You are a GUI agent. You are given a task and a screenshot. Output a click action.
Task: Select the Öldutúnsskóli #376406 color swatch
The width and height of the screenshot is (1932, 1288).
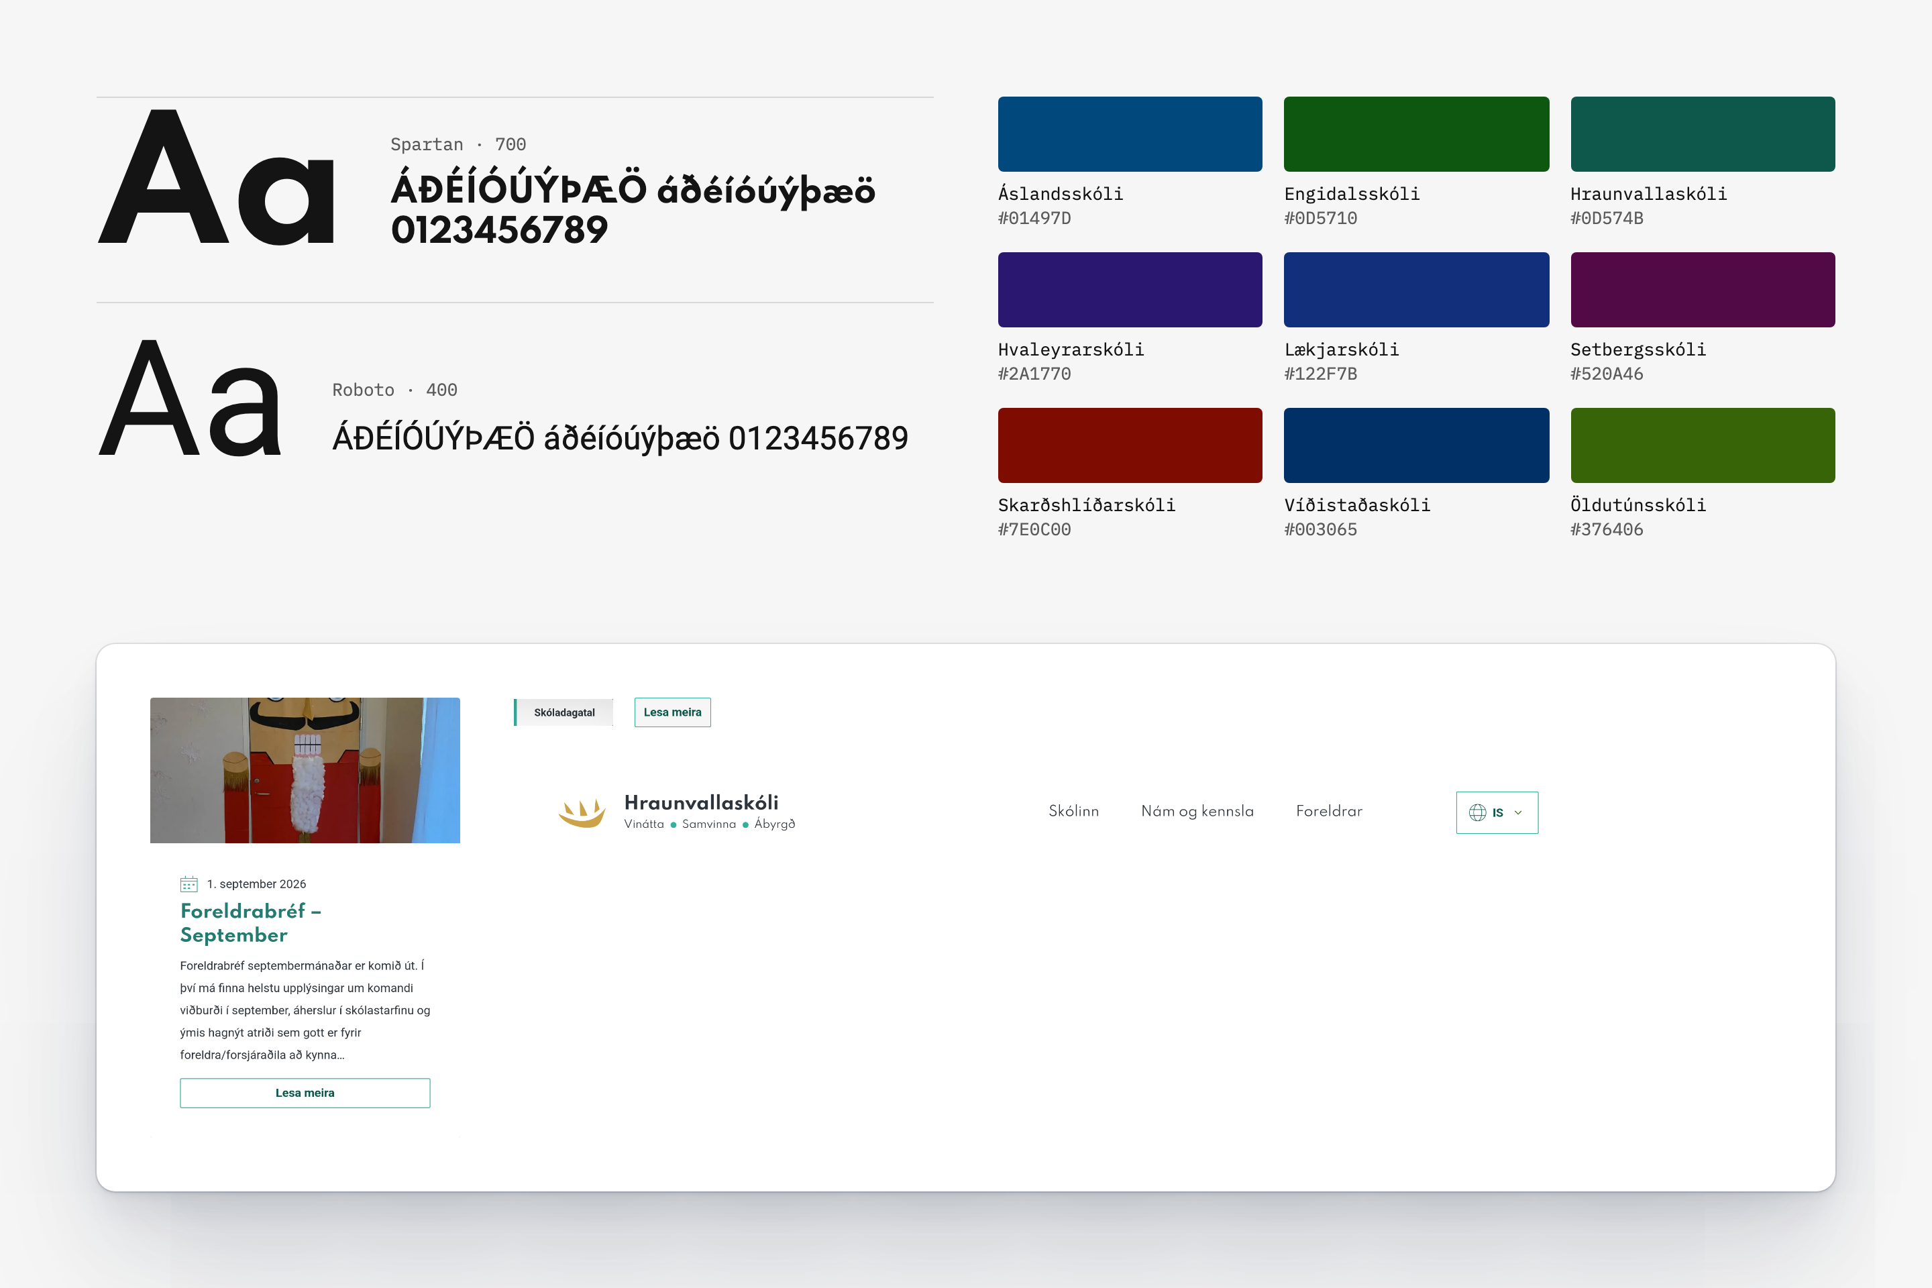[x=1702, y=445]
